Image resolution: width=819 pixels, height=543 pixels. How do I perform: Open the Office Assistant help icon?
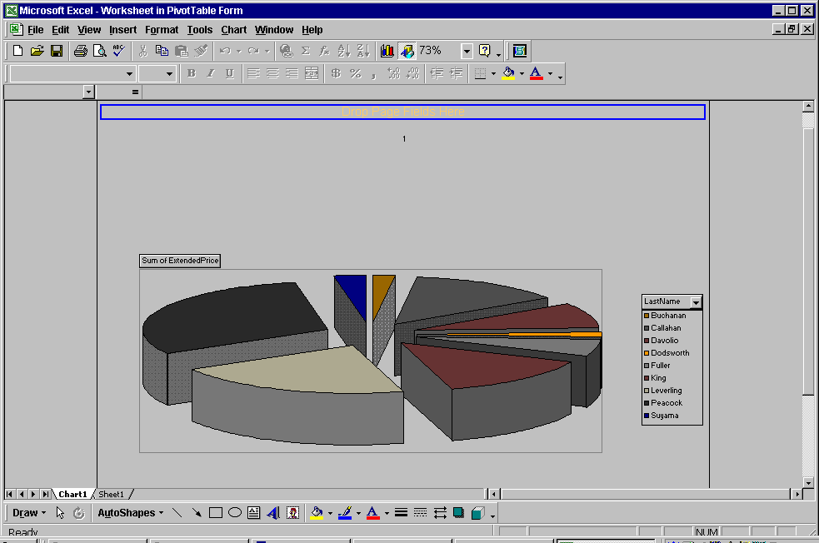click(485, 51)
